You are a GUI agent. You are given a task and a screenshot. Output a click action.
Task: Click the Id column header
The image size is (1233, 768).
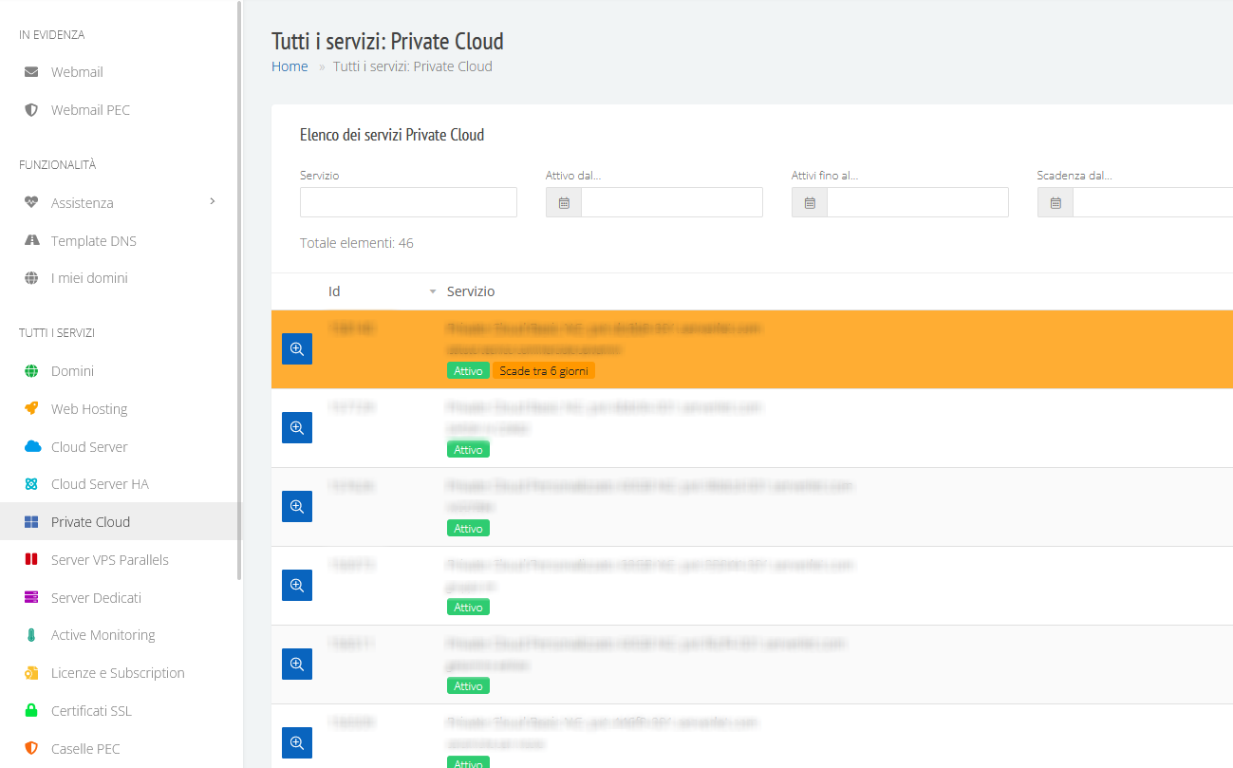[x=334, y=291]
